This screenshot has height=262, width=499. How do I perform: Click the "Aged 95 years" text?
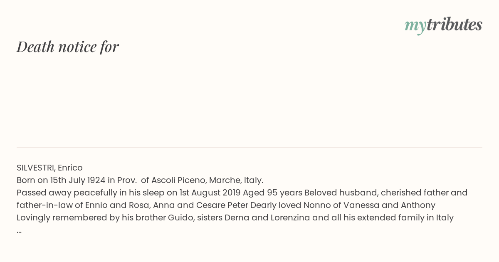pos(272,193)
